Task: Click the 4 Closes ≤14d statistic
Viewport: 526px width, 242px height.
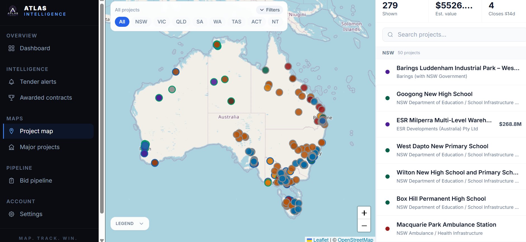Action: [x=502, y=9]
